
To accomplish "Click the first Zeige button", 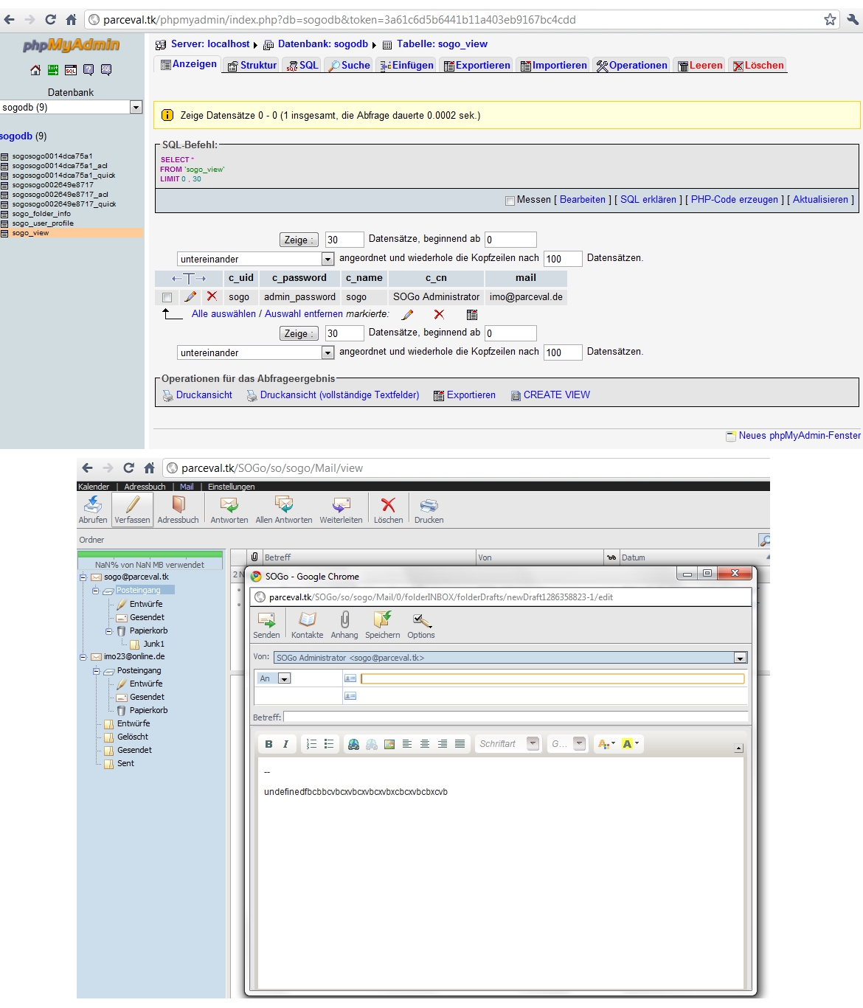I will [x=299, y=240].
